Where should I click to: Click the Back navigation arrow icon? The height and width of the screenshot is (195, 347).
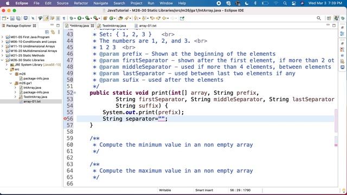(x=164, y=18)
